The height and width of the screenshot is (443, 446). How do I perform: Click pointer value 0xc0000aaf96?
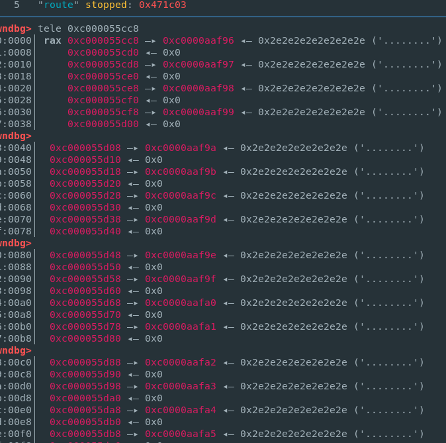(199, 40)
